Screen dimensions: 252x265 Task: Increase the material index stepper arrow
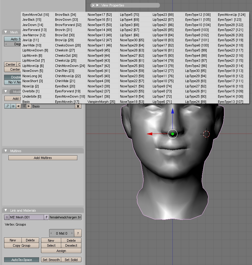click(72, 233)
